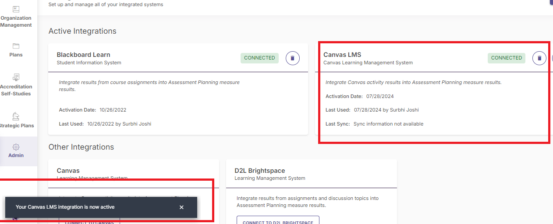Click the Connect to Canvas button
The image size is (553, 224).
click(89, 222)
